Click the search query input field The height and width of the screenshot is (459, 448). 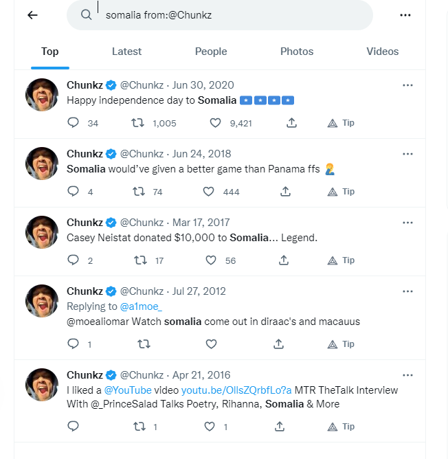point(220,15)
